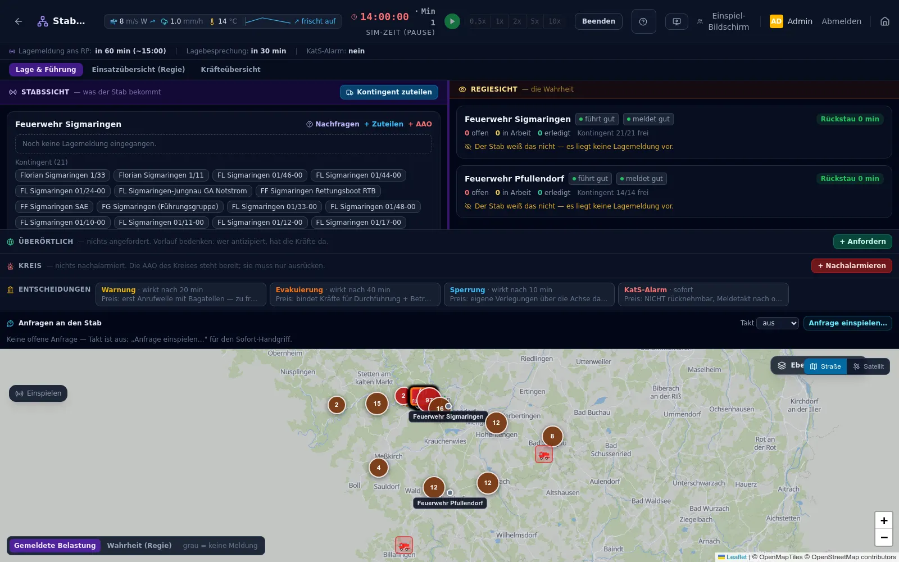Click Zuteilen for Feuerwehr Sigmaringen
This screenshot has width=899, height=562.
click(384, 124)
